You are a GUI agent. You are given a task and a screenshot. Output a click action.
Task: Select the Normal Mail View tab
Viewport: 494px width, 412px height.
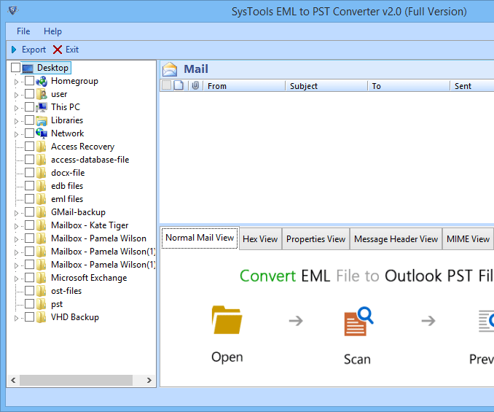[200, 238]
